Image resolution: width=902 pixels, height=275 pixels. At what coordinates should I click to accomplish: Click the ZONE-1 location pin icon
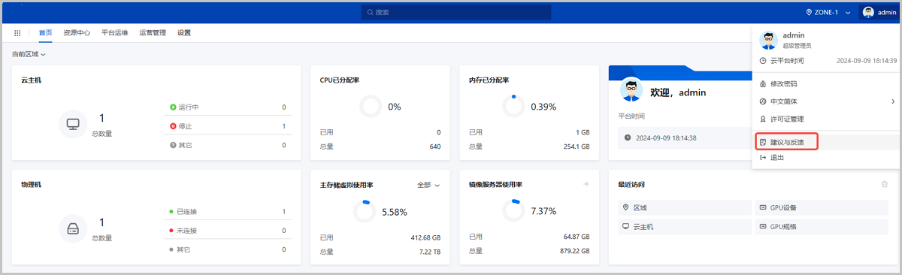[809, 12]
